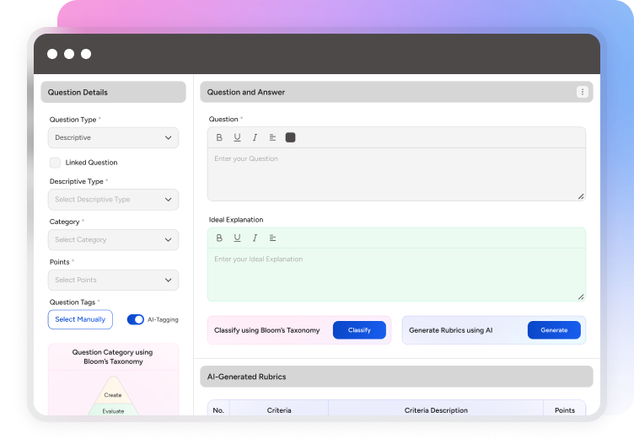Click text alignment icon in Question toolbar
634x444 pixels.
click(272, 137)
